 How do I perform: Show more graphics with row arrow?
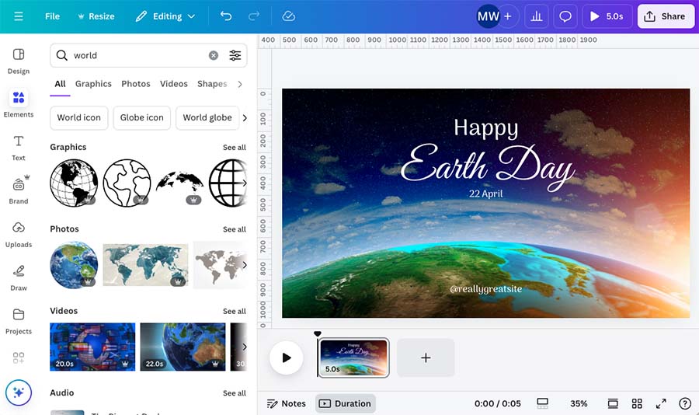pyautogui.click(x=245, y=183)
